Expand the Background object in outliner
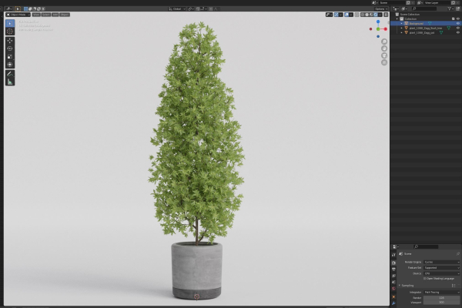462x308 pixels. tap(402, 24)
